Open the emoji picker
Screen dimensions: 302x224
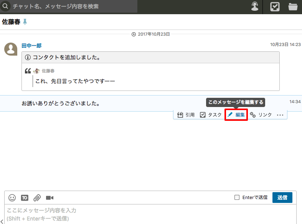click(12, 198)
